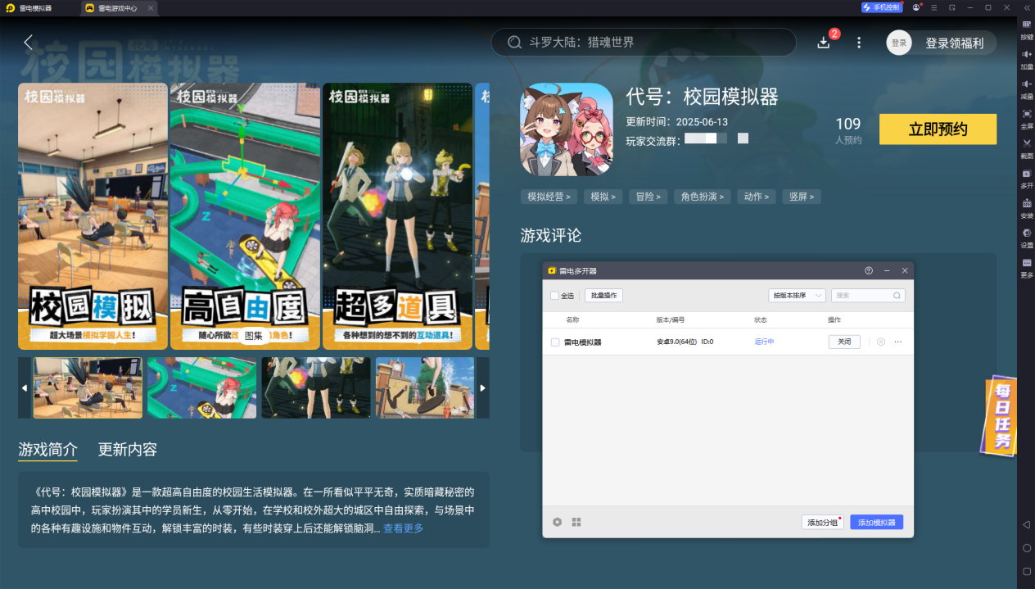Screen dimensions: 1035x589
Task: Open the 按版本排序 sort dropdown
Action: [x=797, y=296]
